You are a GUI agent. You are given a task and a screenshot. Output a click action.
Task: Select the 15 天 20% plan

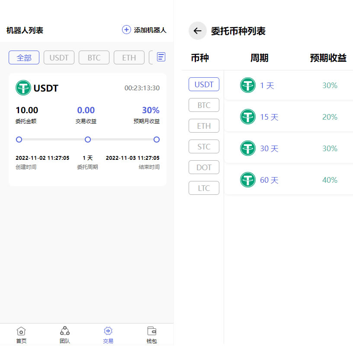(x=289, y=117)
